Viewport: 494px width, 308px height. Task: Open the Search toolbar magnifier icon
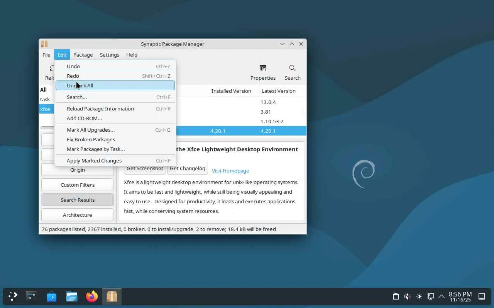293,69
